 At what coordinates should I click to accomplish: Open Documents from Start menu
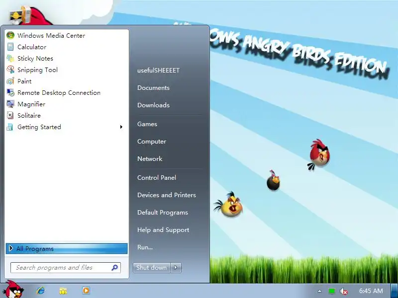[x=153, y=88]
